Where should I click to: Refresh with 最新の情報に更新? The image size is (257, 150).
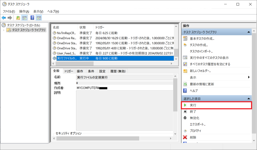coord(202,84)
